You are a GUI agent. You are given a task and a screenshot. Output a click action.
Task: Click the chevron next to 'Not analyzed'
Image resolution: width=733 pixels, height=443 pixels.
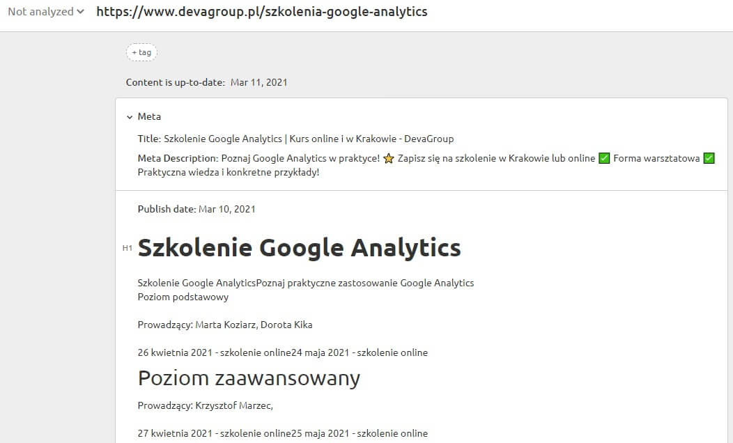pos(79,11)
